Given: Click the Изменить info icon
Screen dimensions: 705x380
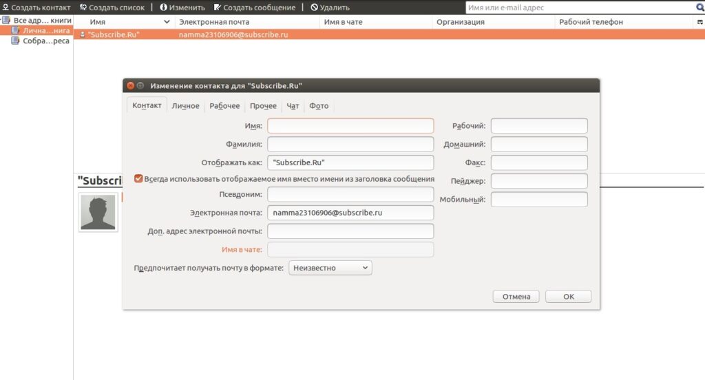Looking at the screenshot, I should tap(163, 7).
